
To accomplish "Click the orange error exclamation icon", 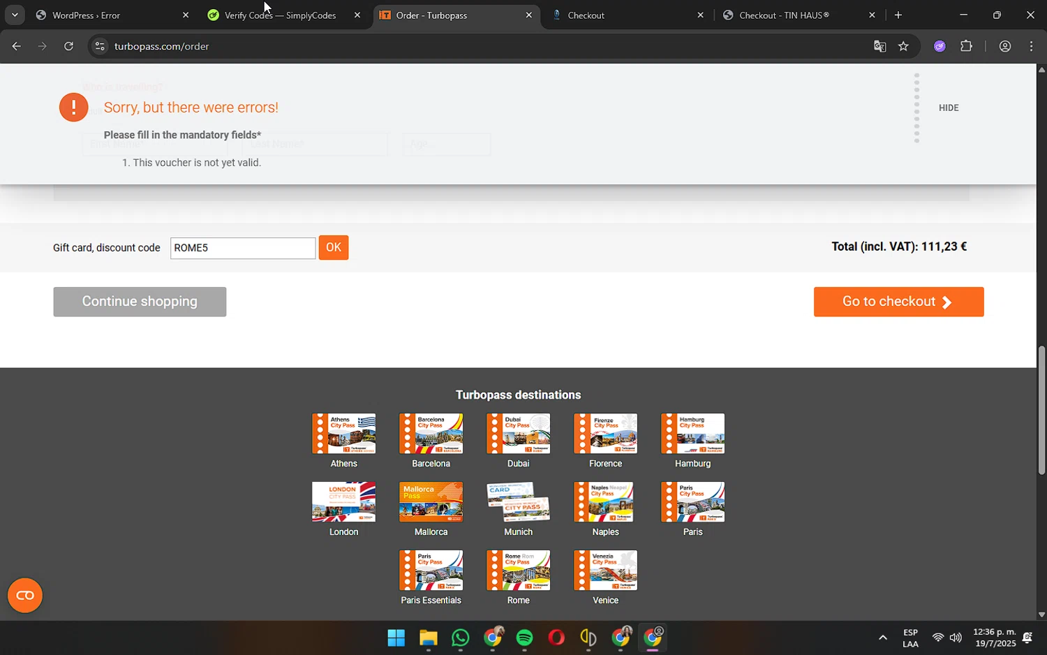I will 73,108.
